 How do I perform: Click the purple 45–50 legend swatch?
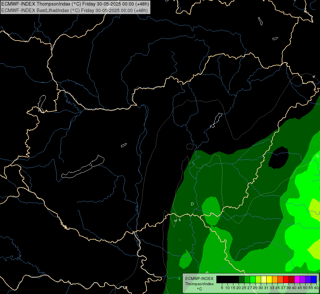click(303, 279)
